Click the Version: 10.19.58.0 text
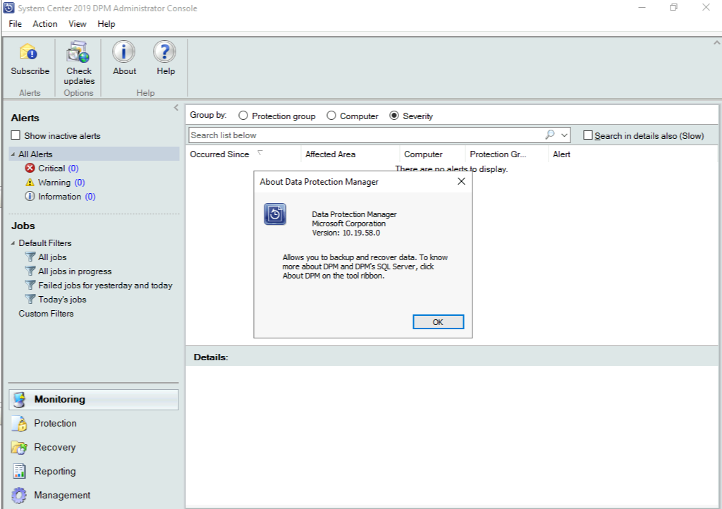This screenshot has height=509, width=722. click(345, 233)
